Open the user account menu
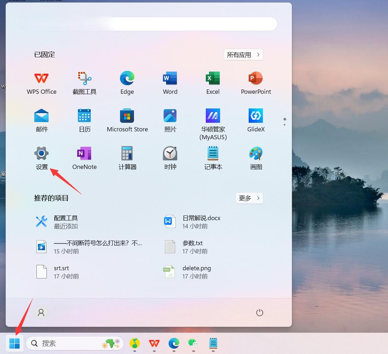This screenshot has width=388, height=354. pyautogui.click(x=41, y=312)
